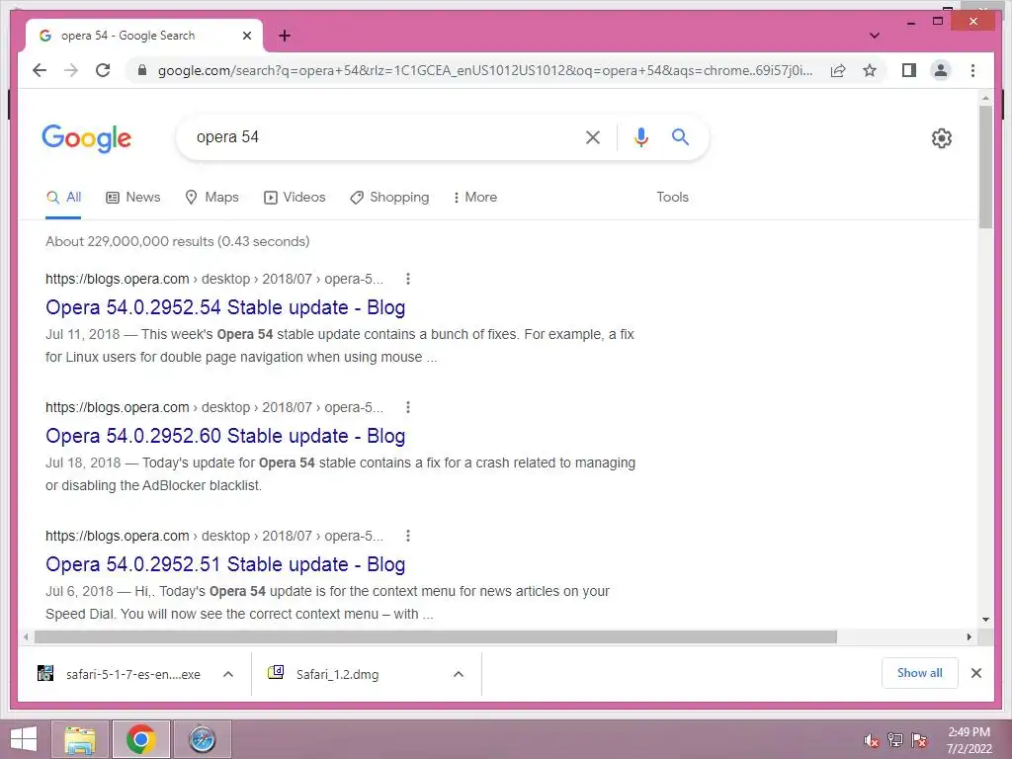This screenshot has height=759, width=1012.
Task: Show all downloads
Action: click(920, 673)
